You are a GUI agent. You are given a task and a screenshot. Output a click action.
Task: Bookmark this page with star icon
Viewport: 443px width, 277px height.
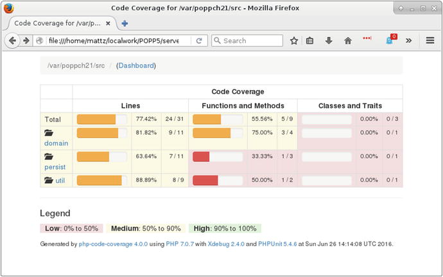click(294, 40)
